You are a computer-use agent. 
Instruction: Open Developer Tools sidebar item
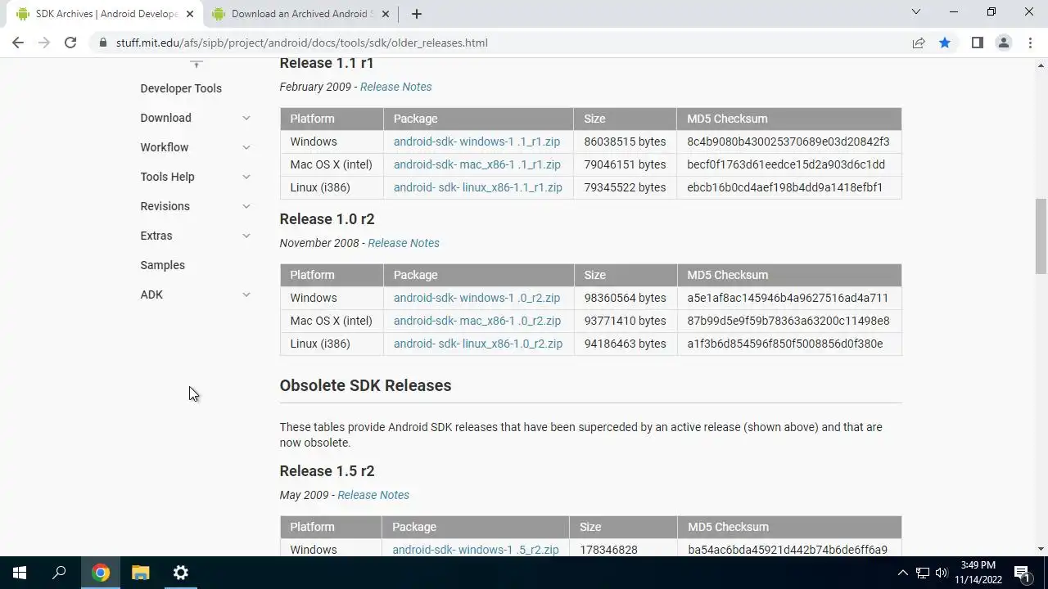181,88
